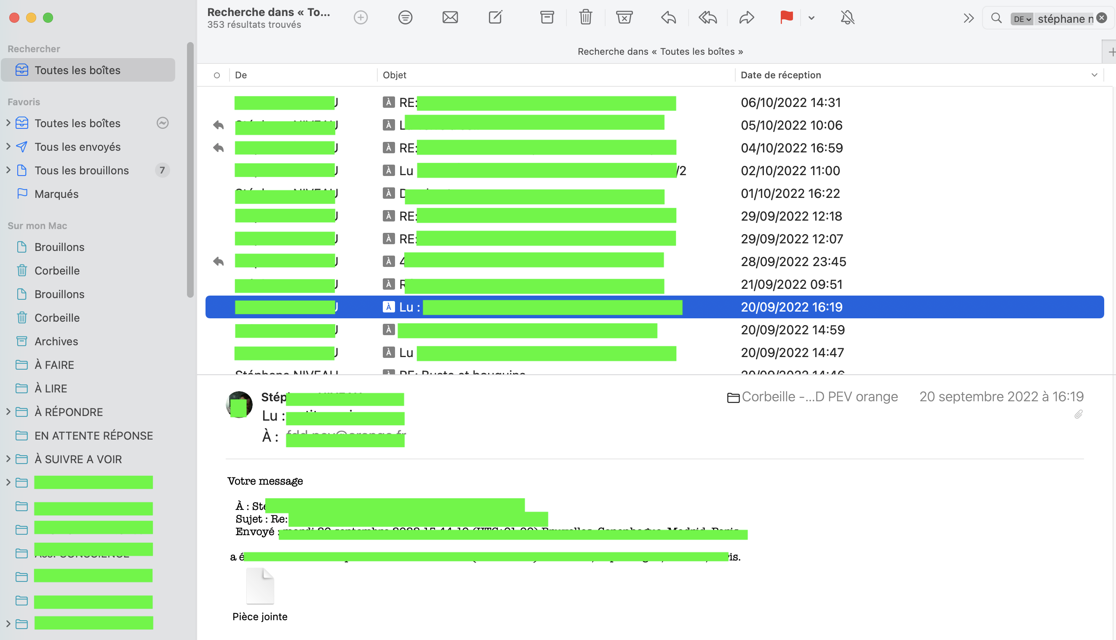The height and width of the screenshot is (640, 1116).
Task: Click the reply arrow icon
Action: tap(668, 18)
